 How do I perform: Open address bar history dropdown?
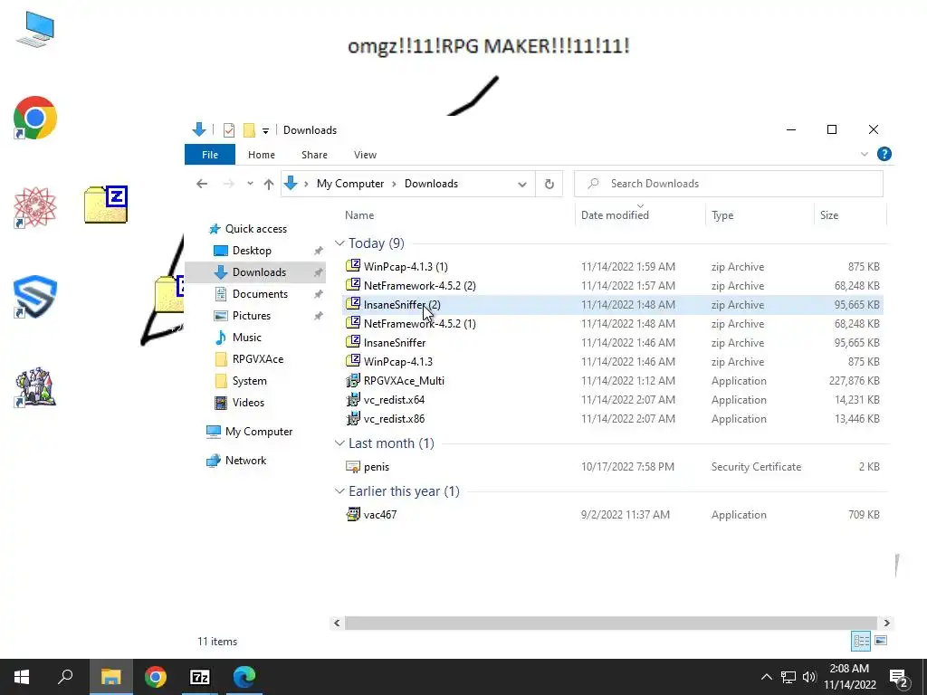click(522, 185)
